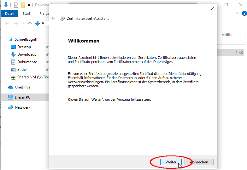Viewport: 247px width, 170px height.
Task: Click the pin icon next to Dokumente
Action: [47, 62]
